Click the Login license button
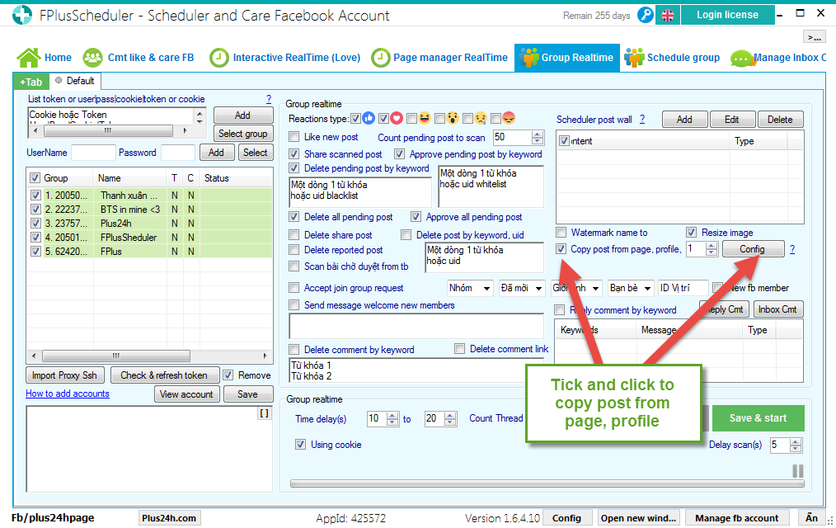836x528 pixels. (x=727, y=15)
